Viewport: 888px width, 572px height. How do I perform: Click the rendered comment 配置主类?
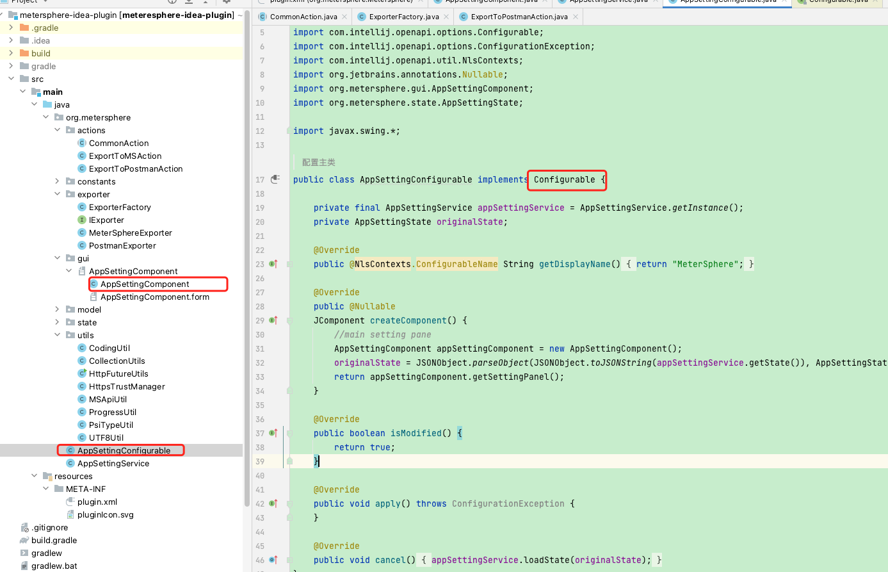tap(319, 162)
